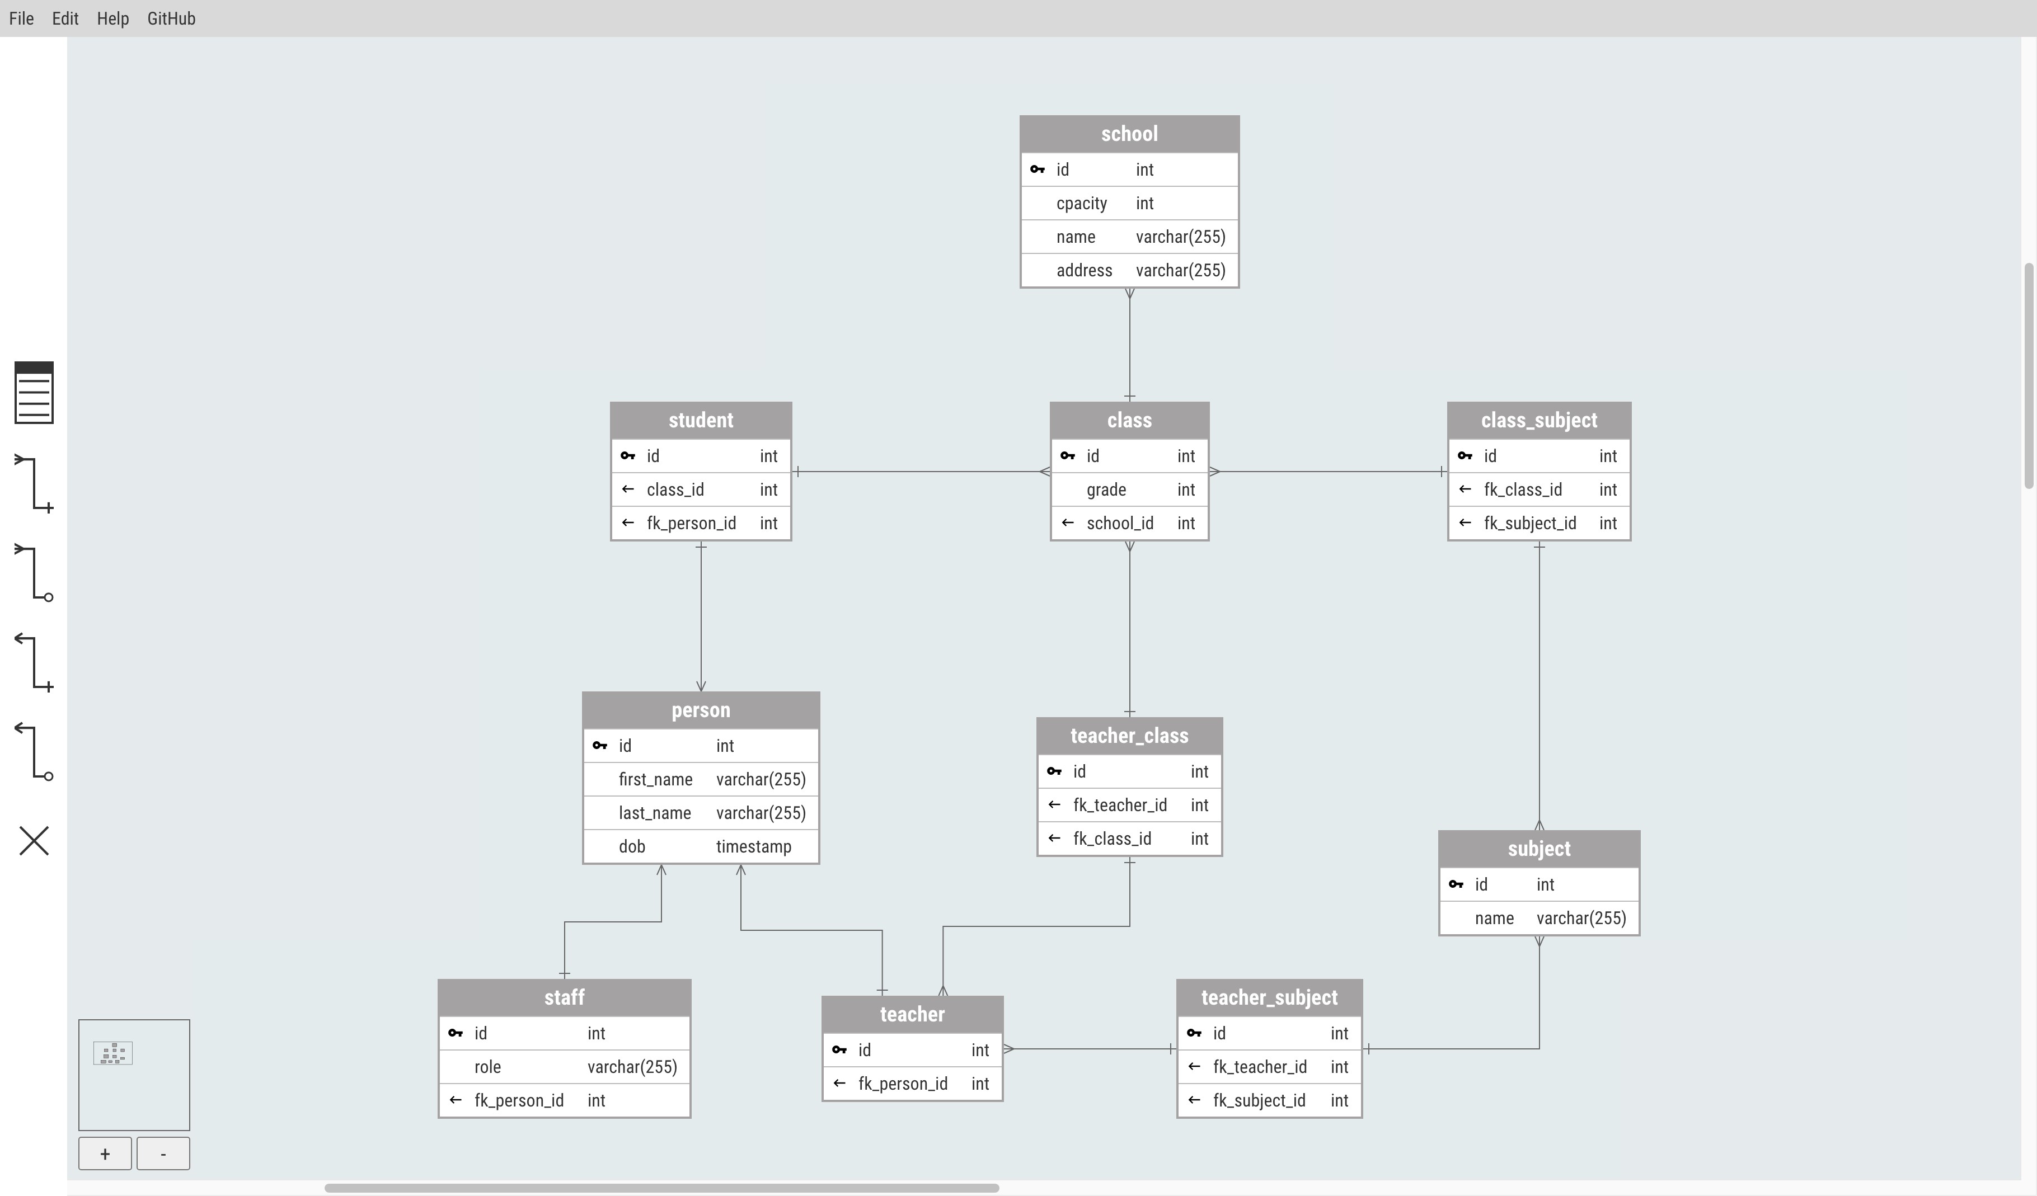Click the vertical scrollbar on the right
This screenshot has width=2037, height=1196.
(x=2028, y=376)
